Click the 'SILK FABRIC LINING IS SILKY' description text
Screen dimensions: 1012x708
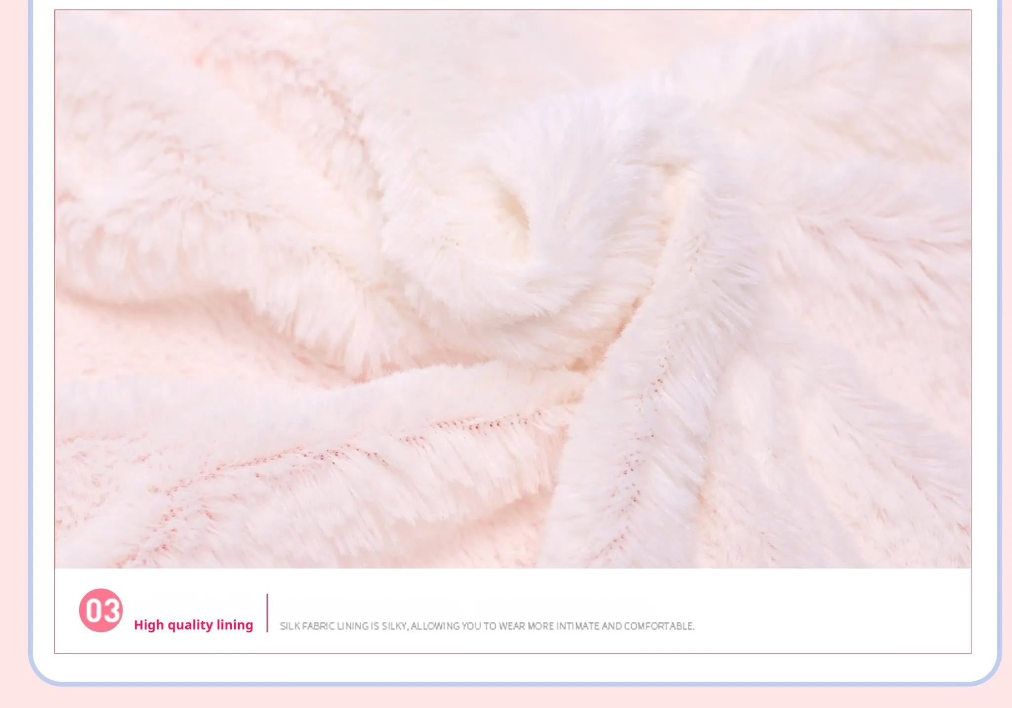click(x=487, y=626)
